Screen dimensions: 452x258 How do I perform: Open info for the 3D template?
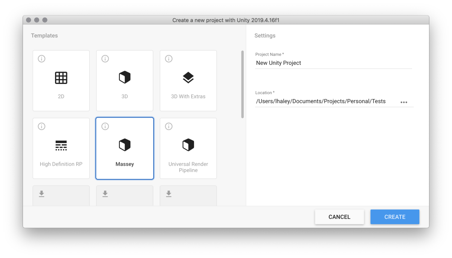105,59
